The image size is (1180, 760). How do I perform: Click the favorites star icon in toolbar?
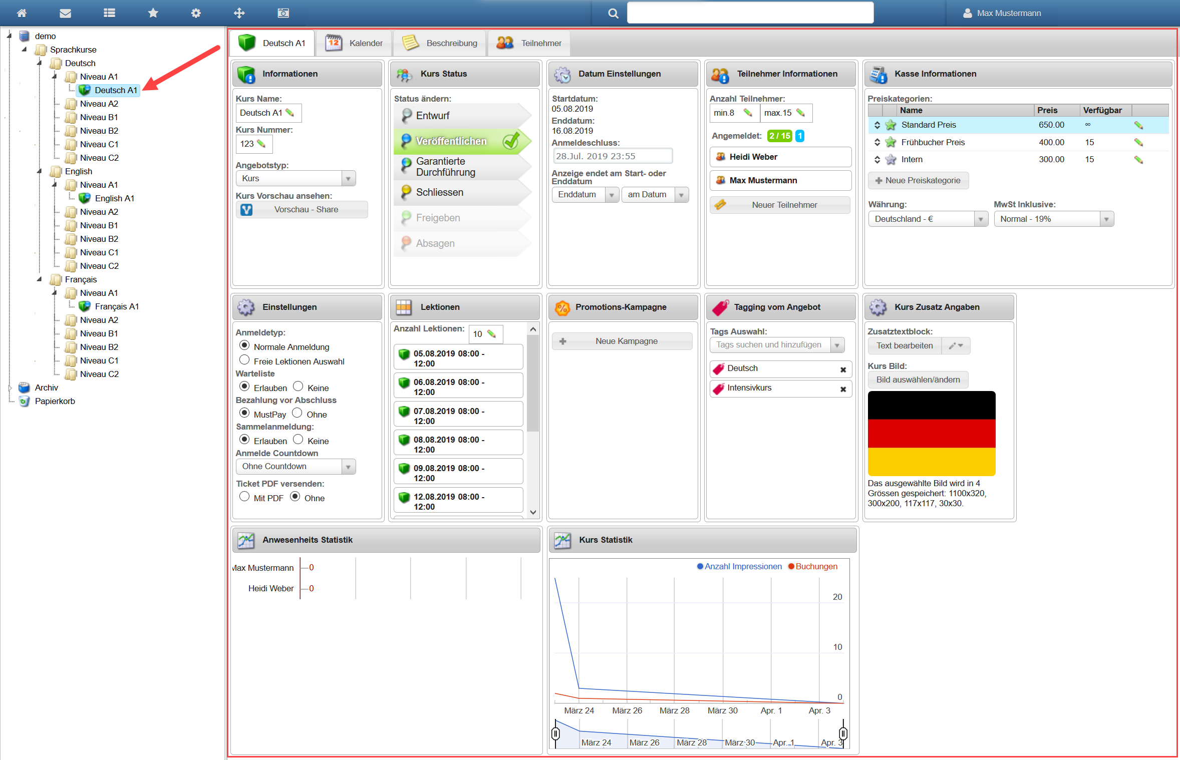tap(153, 13)
